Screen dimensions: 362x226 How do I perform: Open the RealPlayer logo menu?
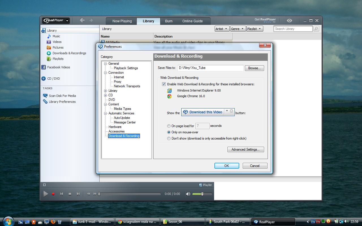tap(56, 20)
